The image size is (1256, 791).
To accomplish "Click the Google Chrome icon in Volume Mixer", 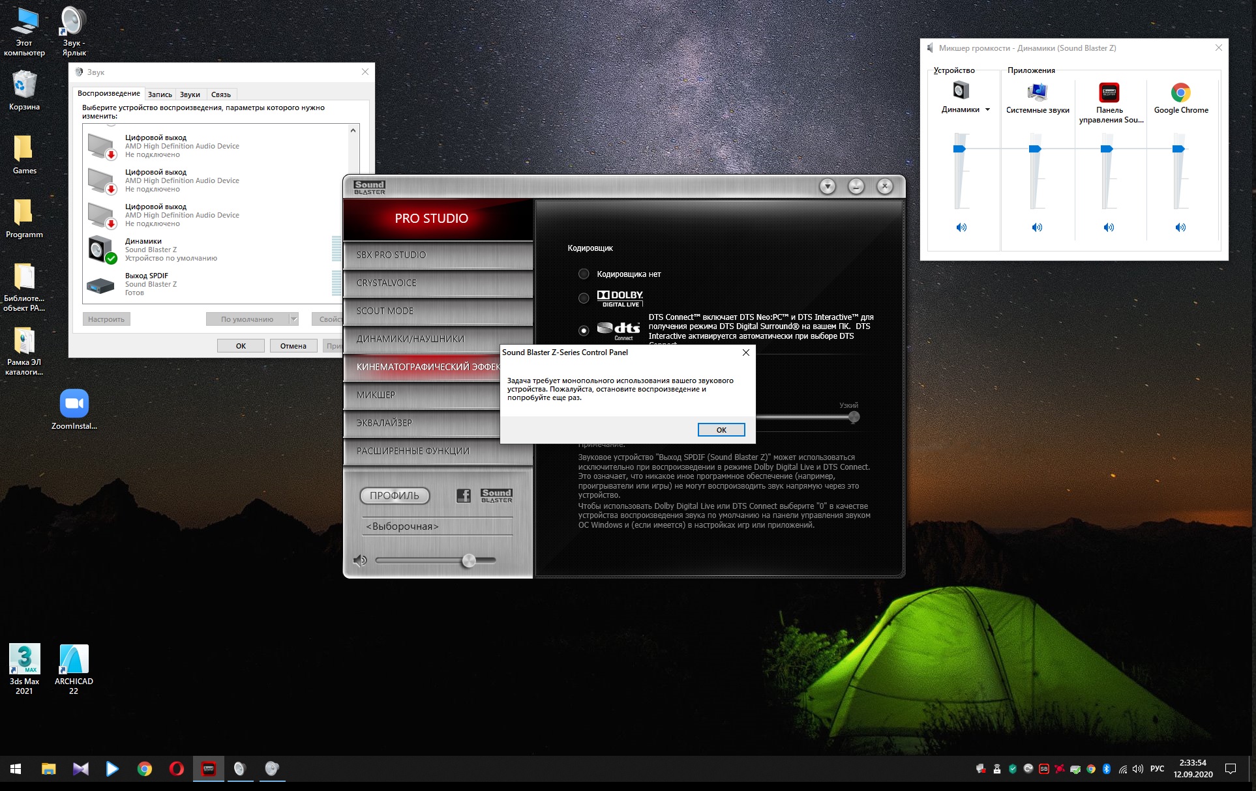I will click(1180, 92).
